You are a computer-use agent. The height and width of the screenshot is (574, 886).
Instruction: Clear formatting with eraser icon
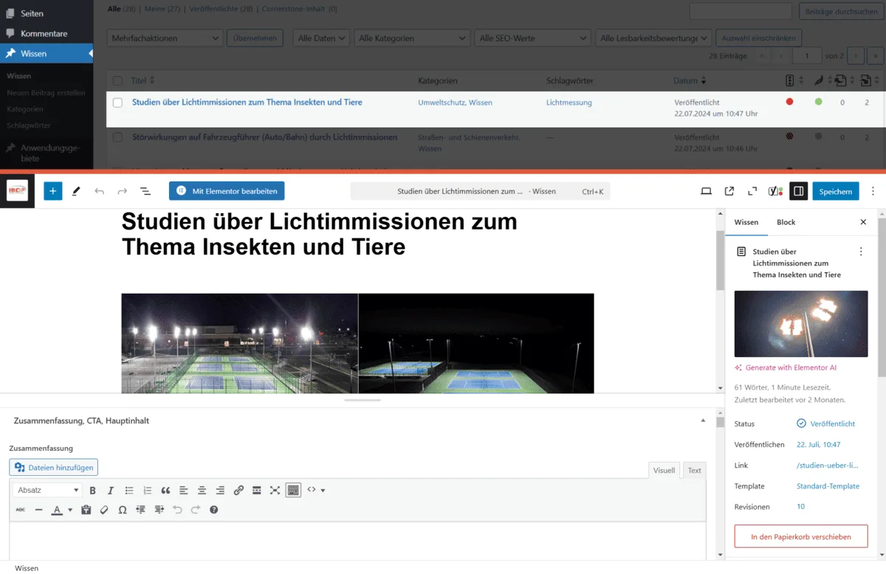point(104,509)
